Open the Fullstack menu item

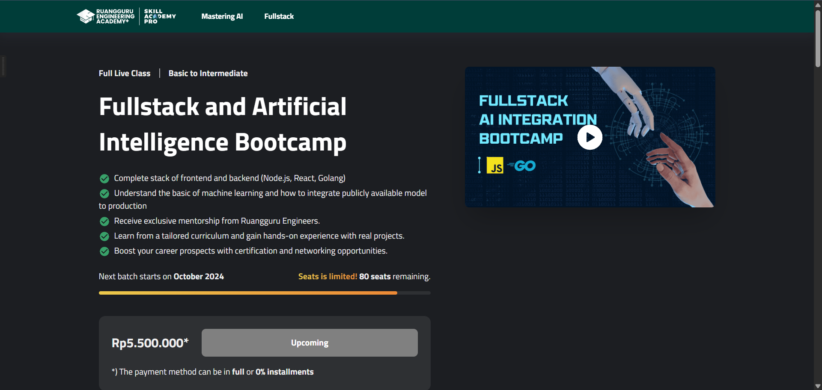pyautogui.click(x=279, y=16)
